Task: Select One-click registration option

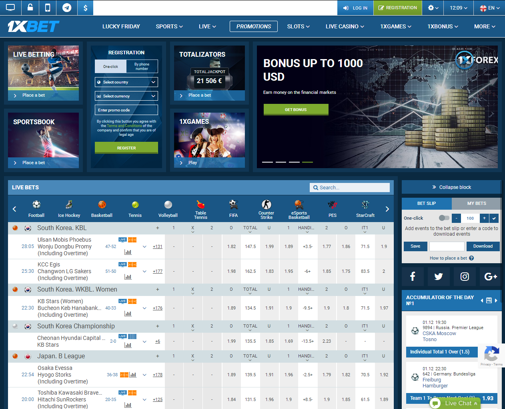Action: click(110, 66)
